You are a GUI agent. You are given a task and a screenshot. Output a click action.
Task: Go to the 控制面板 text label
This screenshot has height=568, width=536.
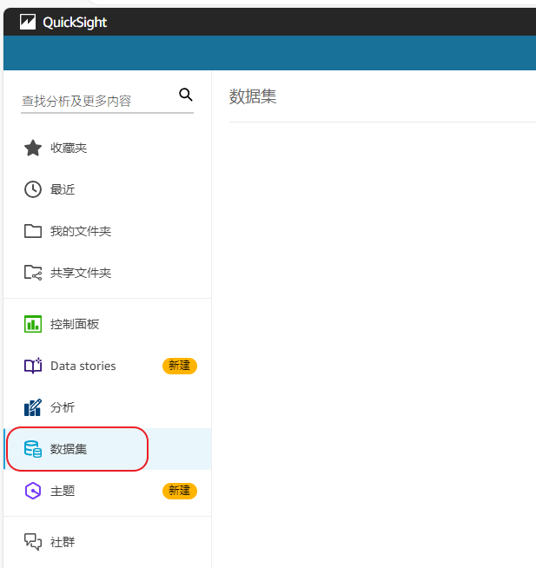pos(75,324)
